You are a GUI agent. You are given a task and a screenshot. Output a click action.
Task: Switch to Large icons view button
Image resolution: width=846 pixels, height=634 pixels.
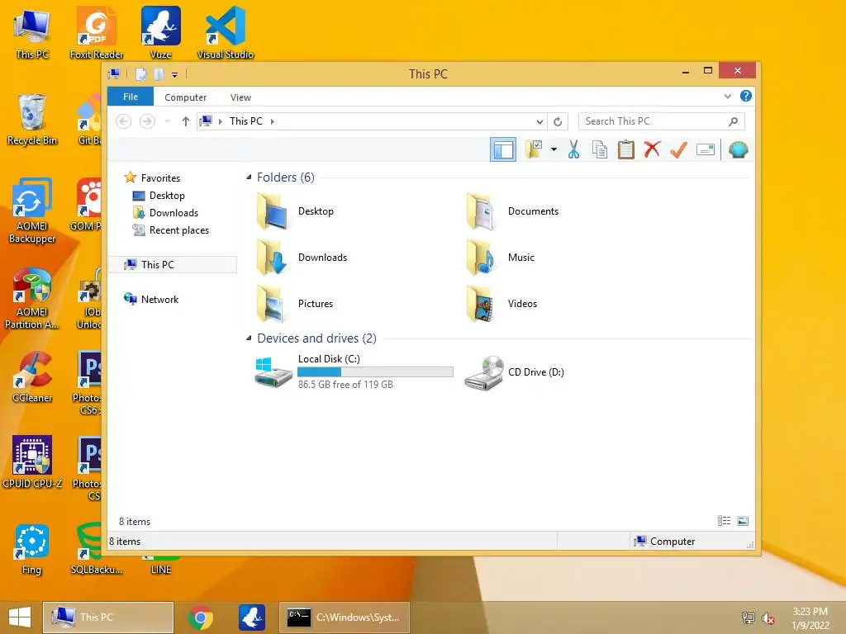coord(743,521)
